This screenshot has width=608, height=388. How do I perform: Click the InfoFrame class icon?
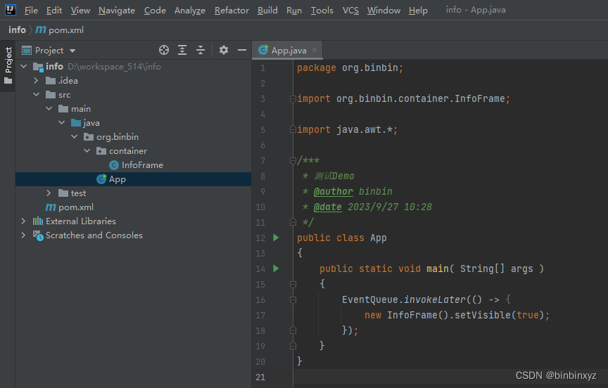[x=113, y=165]
